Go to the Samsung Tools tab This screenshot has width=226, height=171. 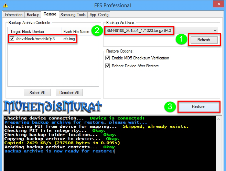coord(73,15)
